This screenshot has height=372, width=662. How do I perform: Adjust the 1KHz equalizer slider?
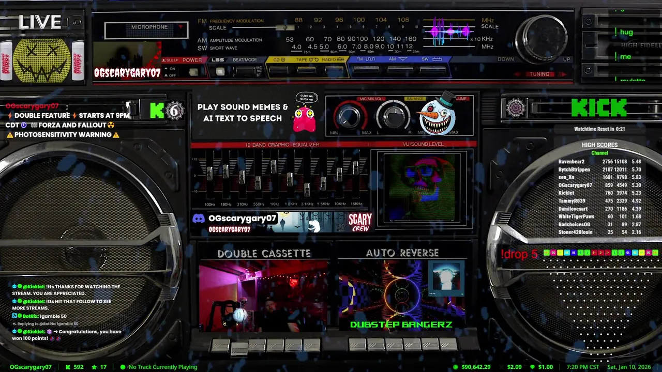[x=274, y=166]
